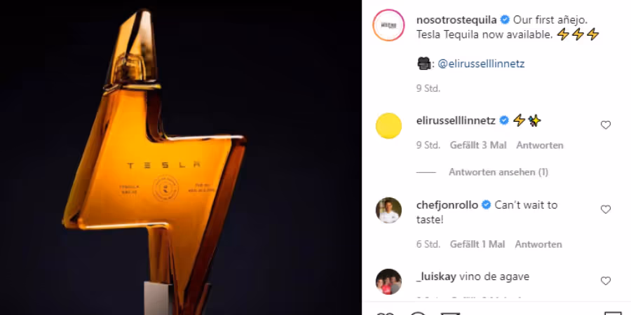Like chefjonrollo's "Can't wait to taste!" comment
This screenshot has width=631, height=315.
point(606,209)
